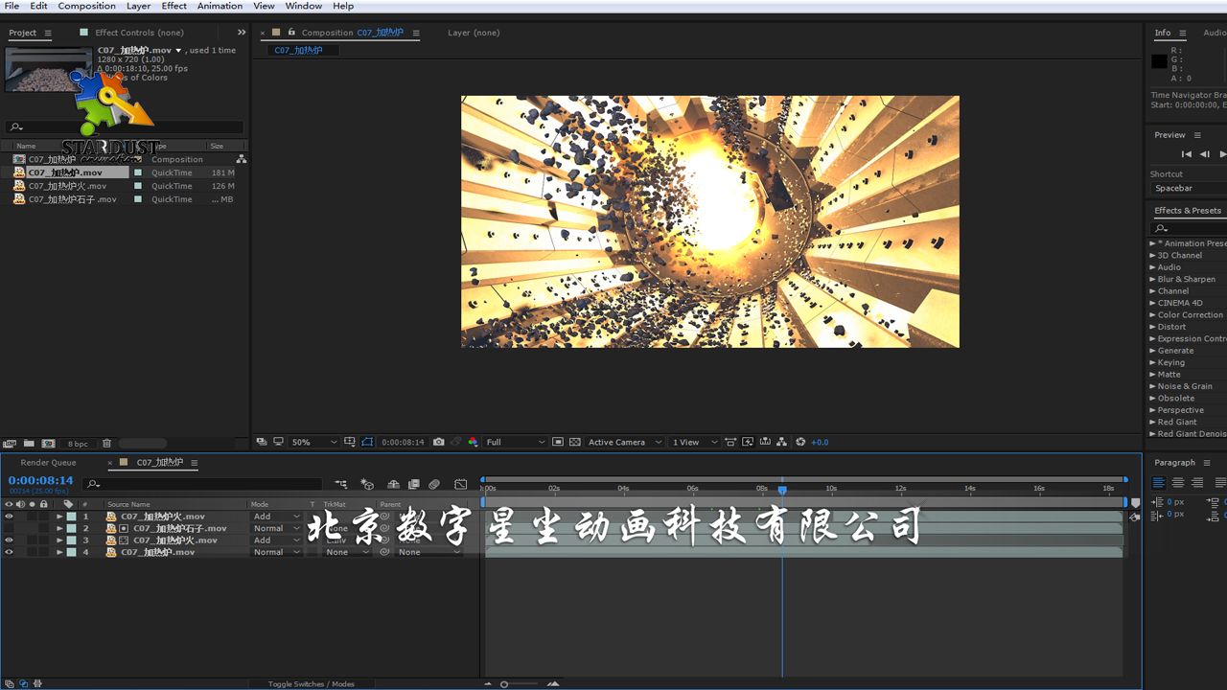Reset exposure icon in the viewer

pos(800,442)
